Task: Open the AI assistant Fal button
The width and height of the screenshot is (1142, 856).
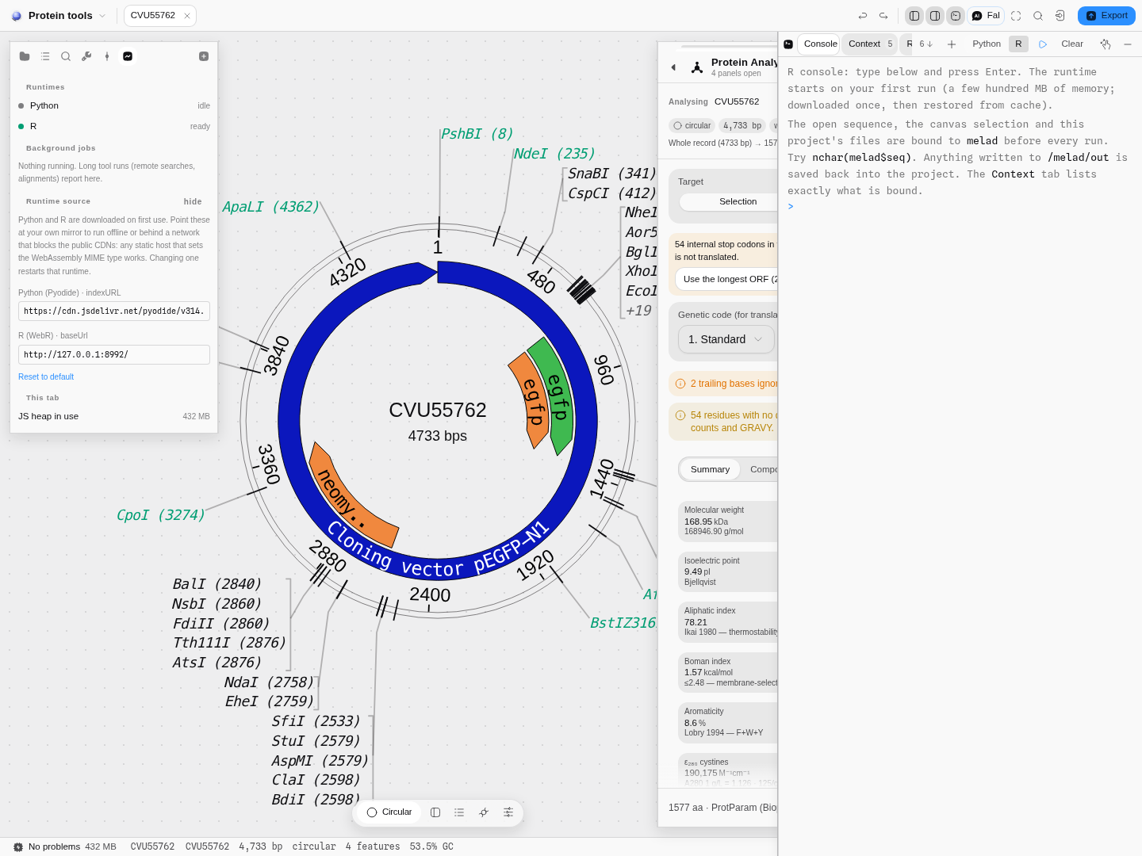Action: (x=986, y=16)
